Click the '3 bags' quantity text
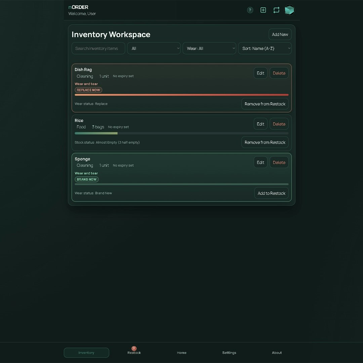The image size is (363, 363). (x=98, y=127)
